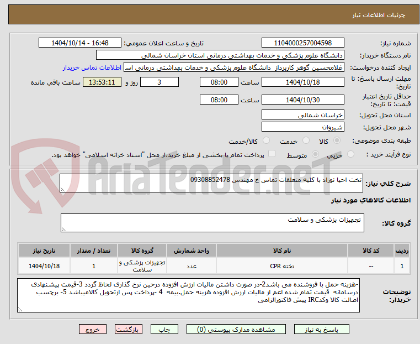Screen dimensions: 420x344
Task: Open اطلاعات تماس خریدار link
Action: (92, 67)
